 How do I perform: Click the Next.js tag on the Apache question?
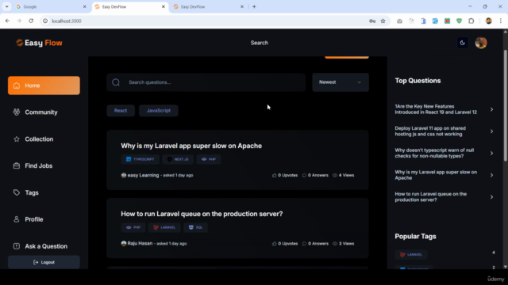point(178,159)
